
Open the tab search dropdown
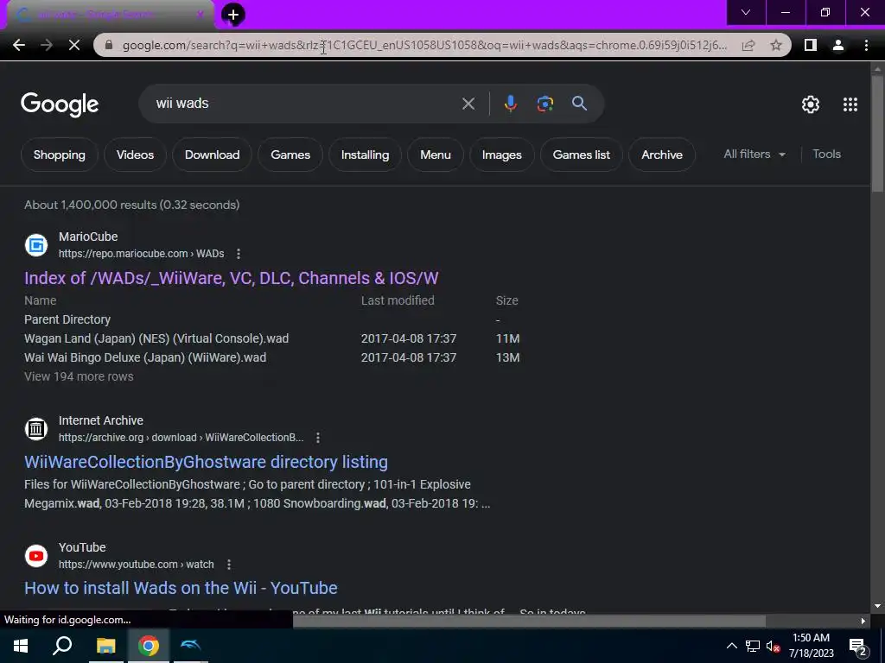[x=746, y=12]
